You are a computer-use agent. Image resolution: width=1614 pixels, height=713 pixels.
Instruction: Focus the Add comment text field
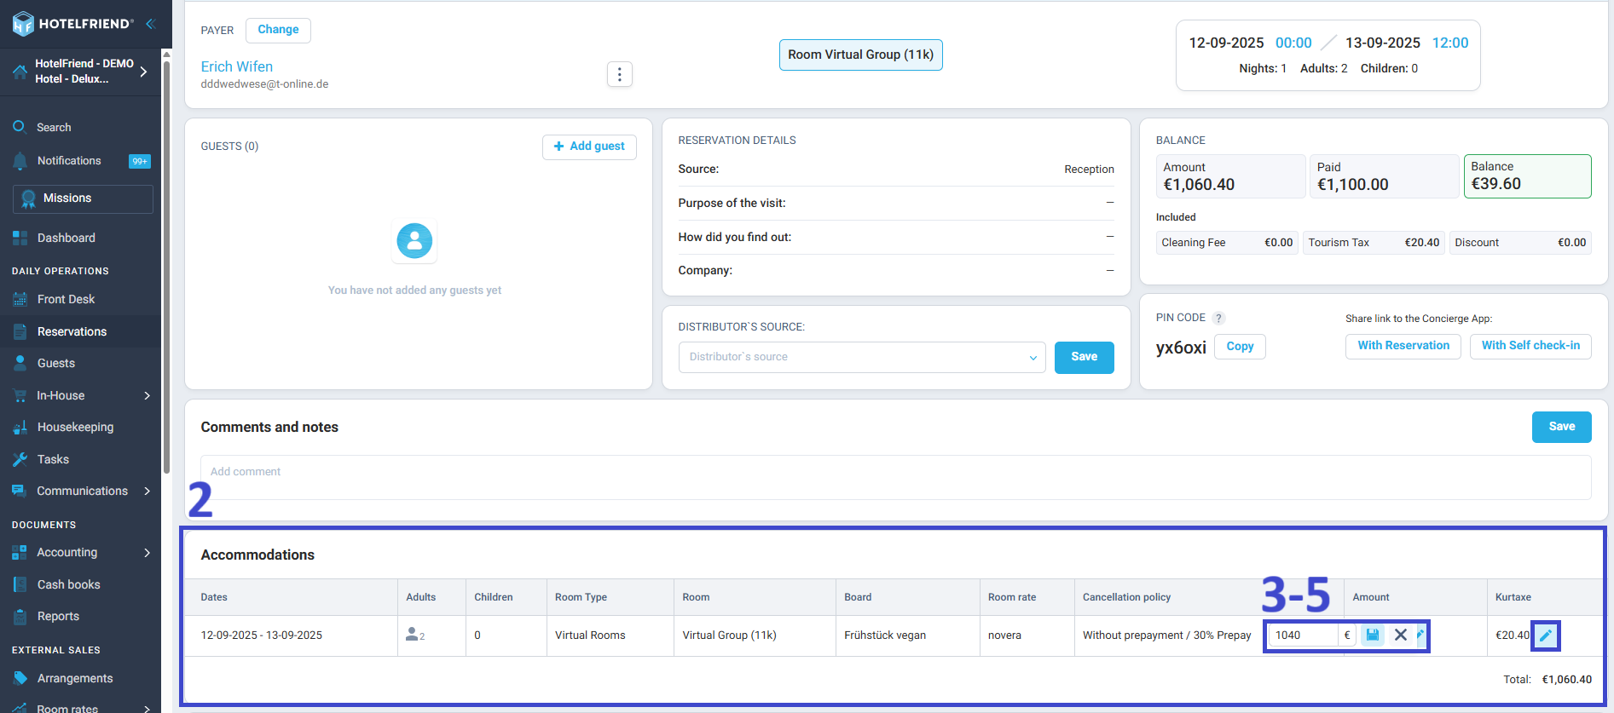895,477
